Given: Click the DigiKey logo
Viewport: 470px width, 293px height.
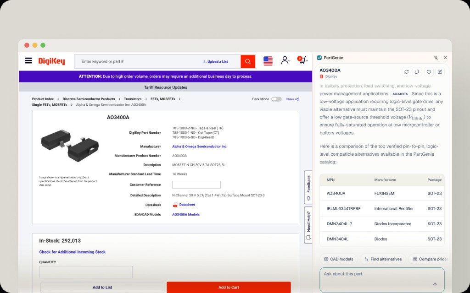Looking at the screenshot, I should (x=51, y=61).
